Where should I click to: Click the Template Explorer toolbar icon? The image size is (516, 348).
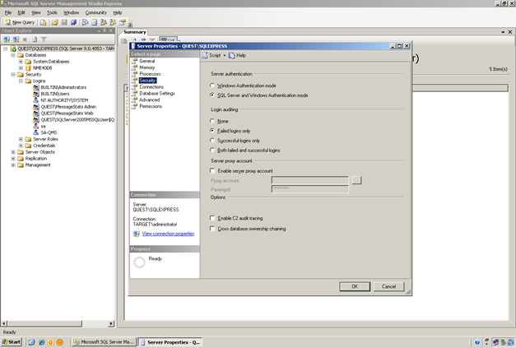point(113,22)
